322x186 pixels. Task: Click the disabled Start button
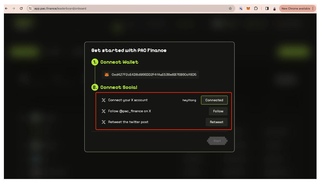[x=217, y=141]
